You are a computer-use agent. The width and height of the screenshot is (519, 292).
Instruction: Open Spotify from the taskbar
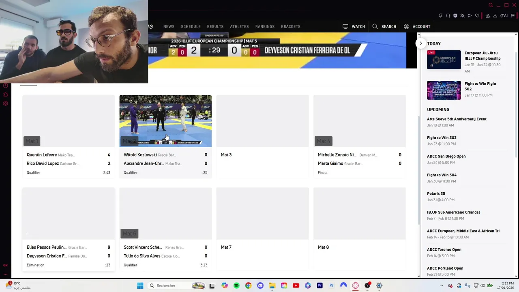pyautogui.click(x=236, y=286)
